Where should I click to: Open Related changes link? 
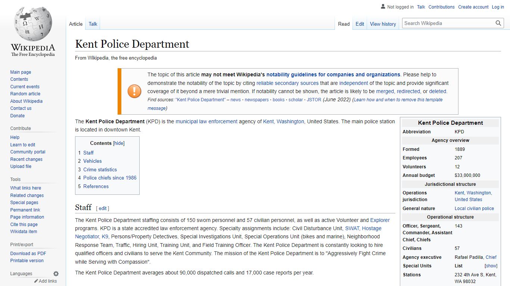point(27,196)
